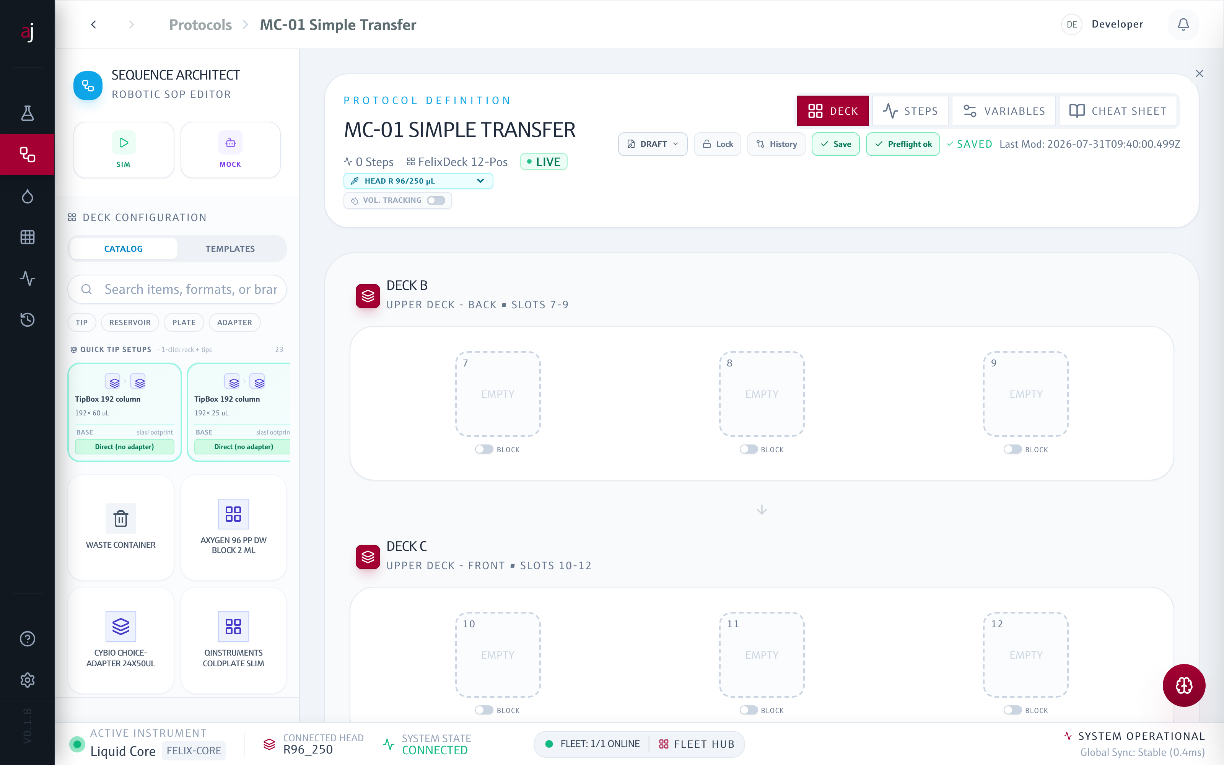Open the history clock icon in the sidebar
Image resolution: width=1224 pixels, height=765 pixels.
27,319
